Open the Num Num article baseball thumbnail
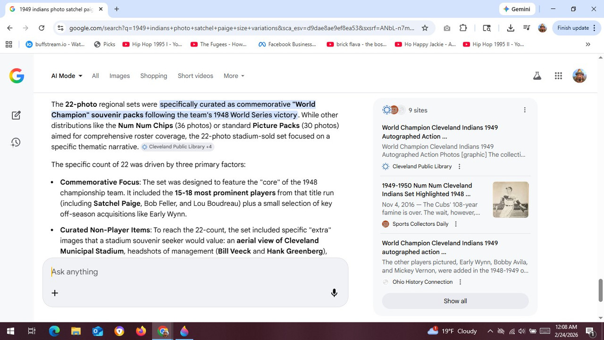The image size is (604, 340). tap(511, 200)
